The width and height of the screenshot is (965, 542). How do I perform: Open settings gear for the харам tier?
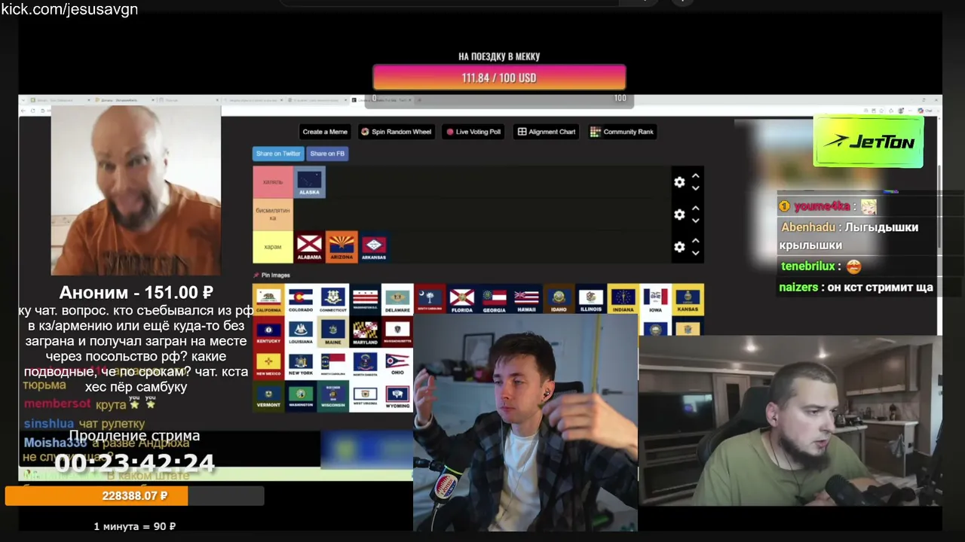(679, 247)
